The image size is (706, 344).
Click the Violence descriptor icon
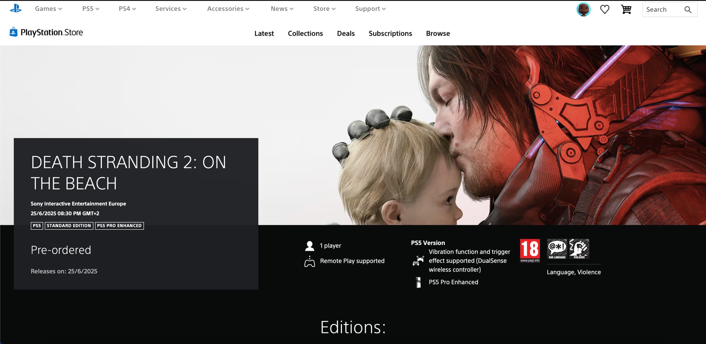point(579,249)
